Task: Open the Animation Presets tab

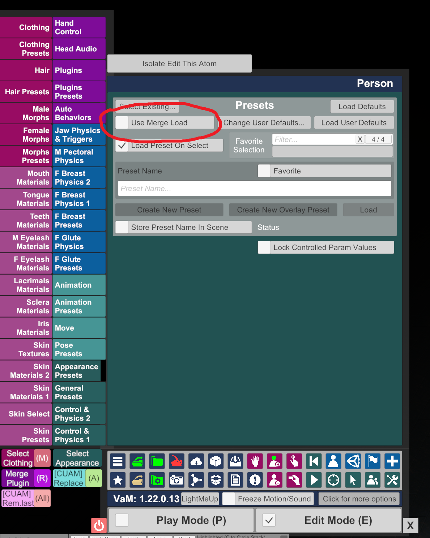Action: pos(79,306)
